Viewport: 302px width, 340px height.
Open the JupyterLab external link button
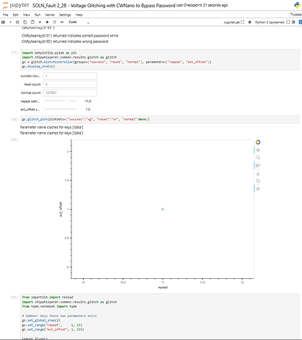234,22
